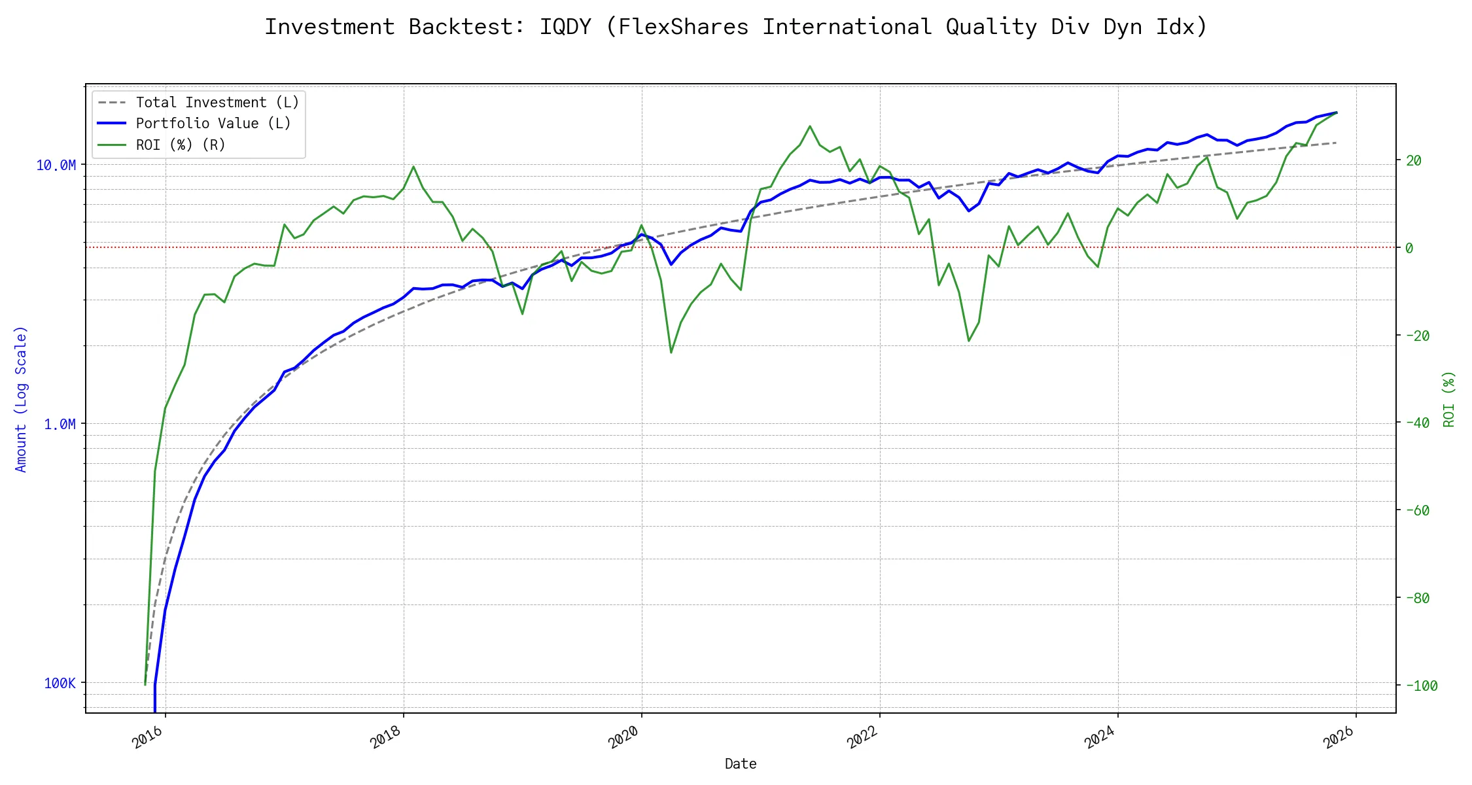
Task: Click the Date x-axis title
Action: [x=740, y=764]
